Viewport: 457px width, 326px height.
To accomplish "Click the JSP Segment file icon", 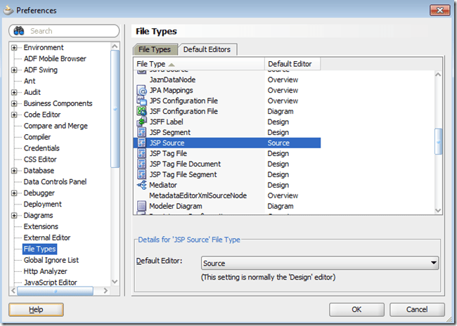I will click(x=141, y=132).
